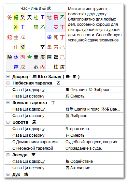This screenshot has width=128, height=182.
Task: Collapse the Ворота 景 section
Action: tap(8, 122)
